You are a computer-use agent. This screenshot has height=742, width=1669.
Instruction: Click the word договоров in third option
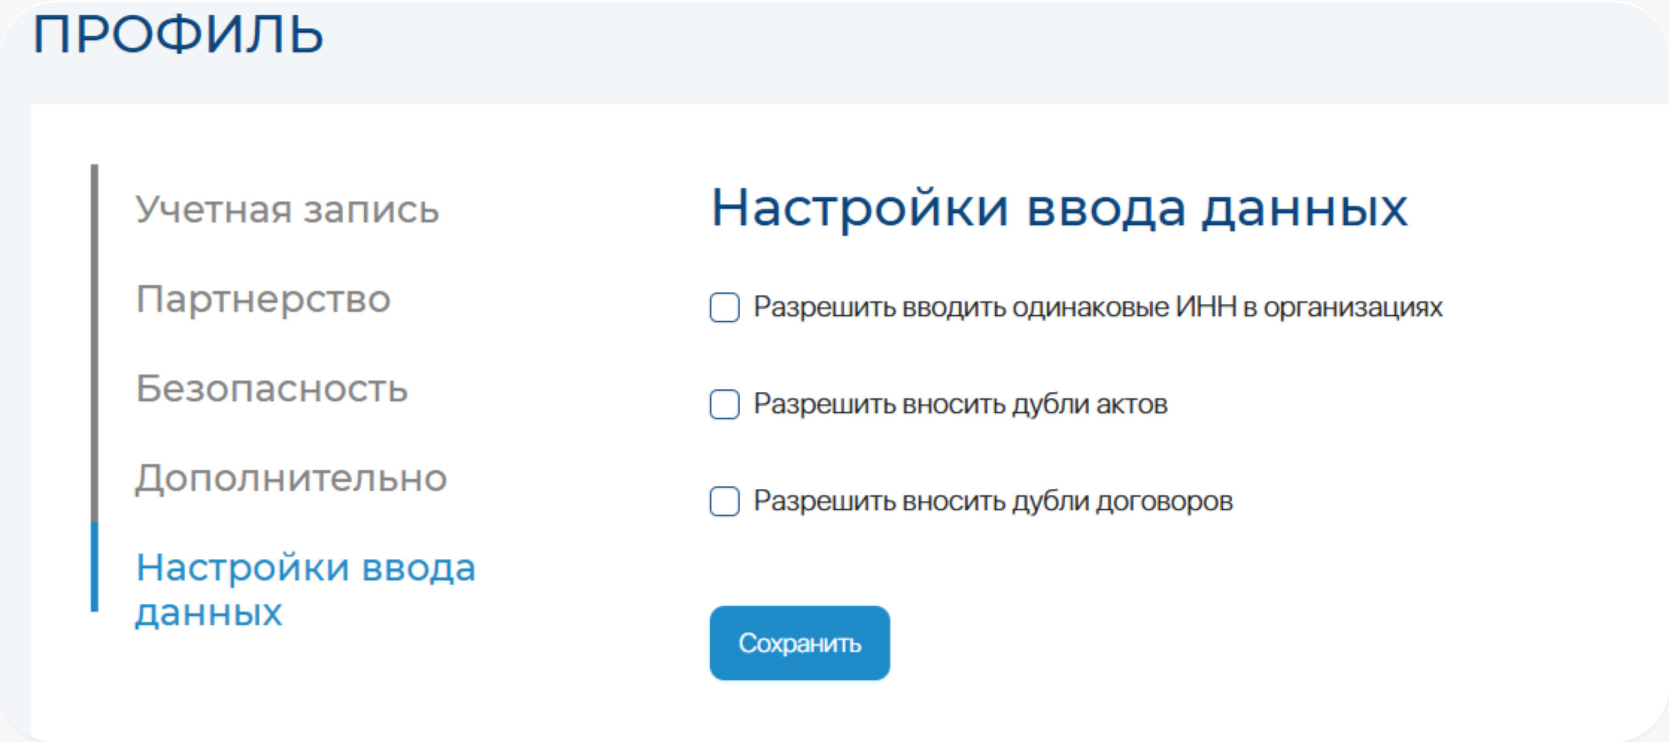tap(1164, 501)
